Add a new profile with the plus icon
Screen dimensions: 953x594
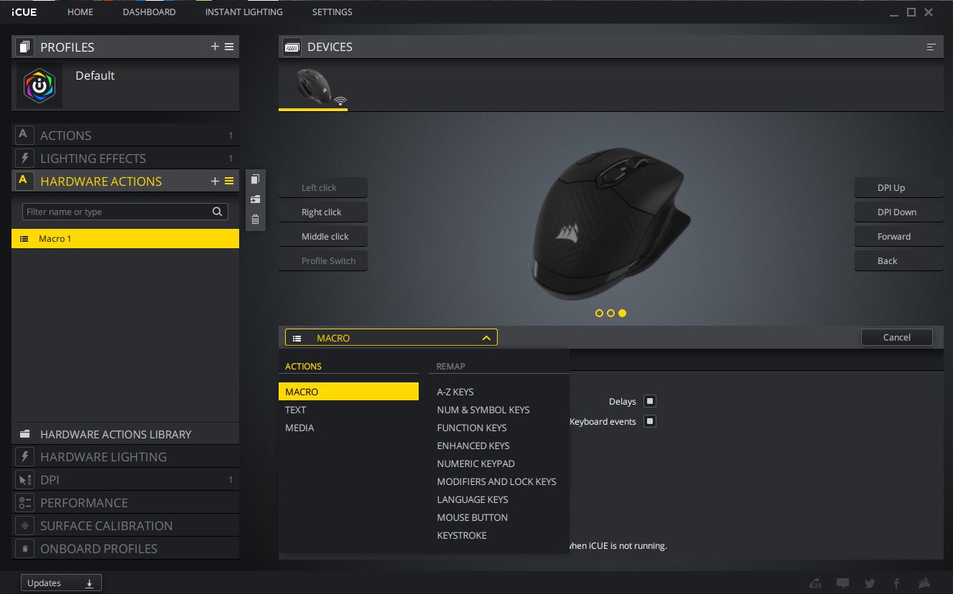tap(215, 47)
